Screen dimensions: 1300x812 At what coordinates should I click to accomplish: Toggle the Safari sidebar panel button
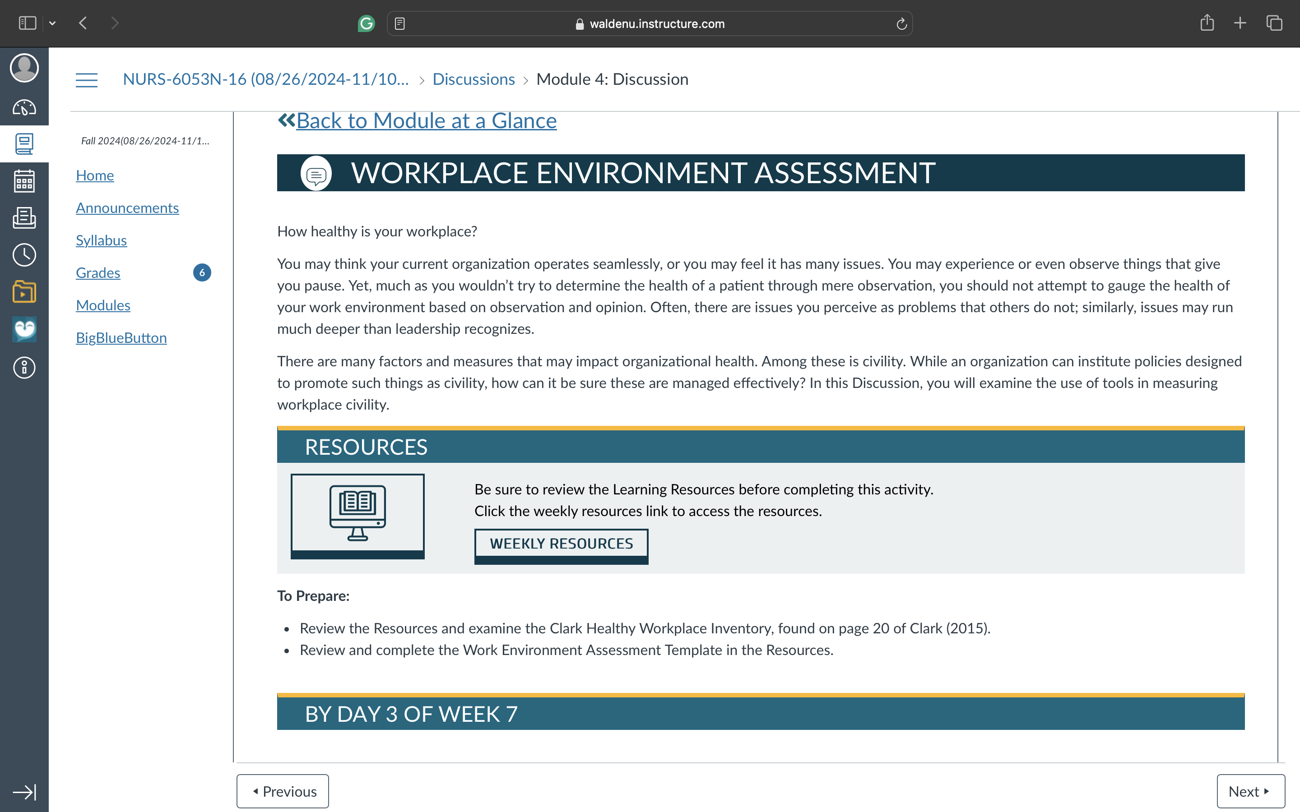(x=28, y=23)
